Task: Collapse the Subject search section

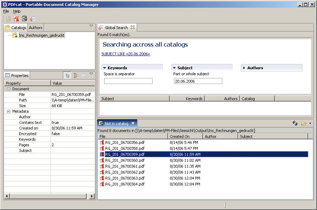Action: [174, 68]
